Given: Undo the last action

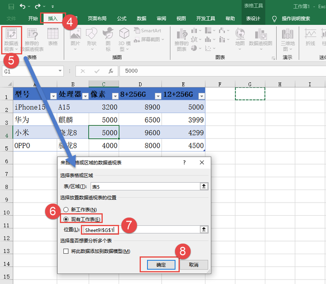Looking at the screenshot, I should tap(22, 6).
